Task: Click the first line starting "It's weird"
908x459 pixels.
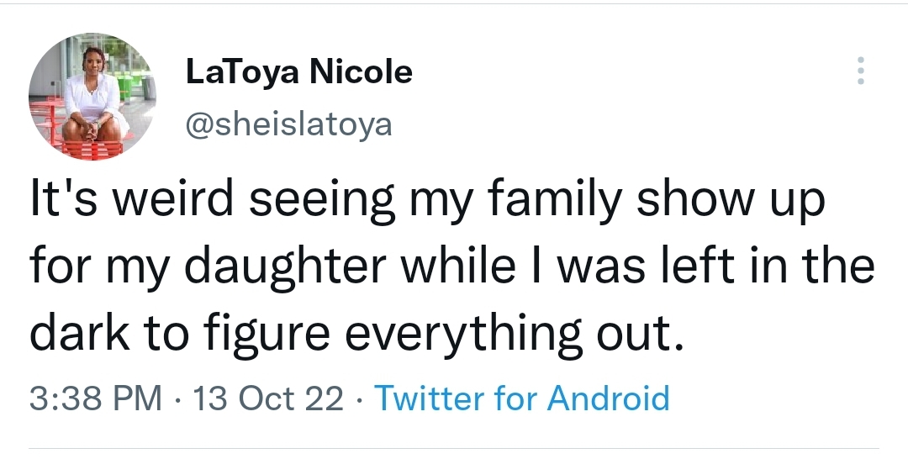Action: (427, 204)
